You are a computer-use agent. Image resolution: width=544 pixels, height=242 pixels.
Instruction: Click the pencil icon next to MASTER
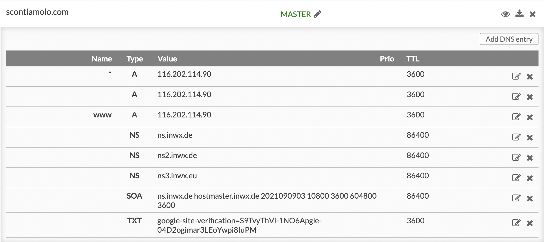(x=318, y=14)
